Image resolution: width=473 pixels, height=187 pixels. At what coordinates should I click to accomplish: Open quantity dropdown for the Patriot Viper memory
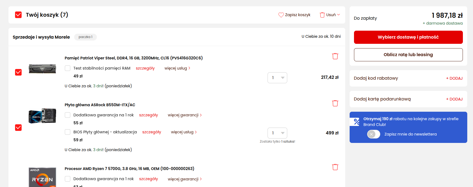point(277,78)
